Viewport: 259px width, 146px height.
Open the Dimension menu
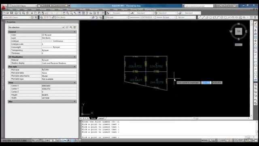[x=71, y=9]
